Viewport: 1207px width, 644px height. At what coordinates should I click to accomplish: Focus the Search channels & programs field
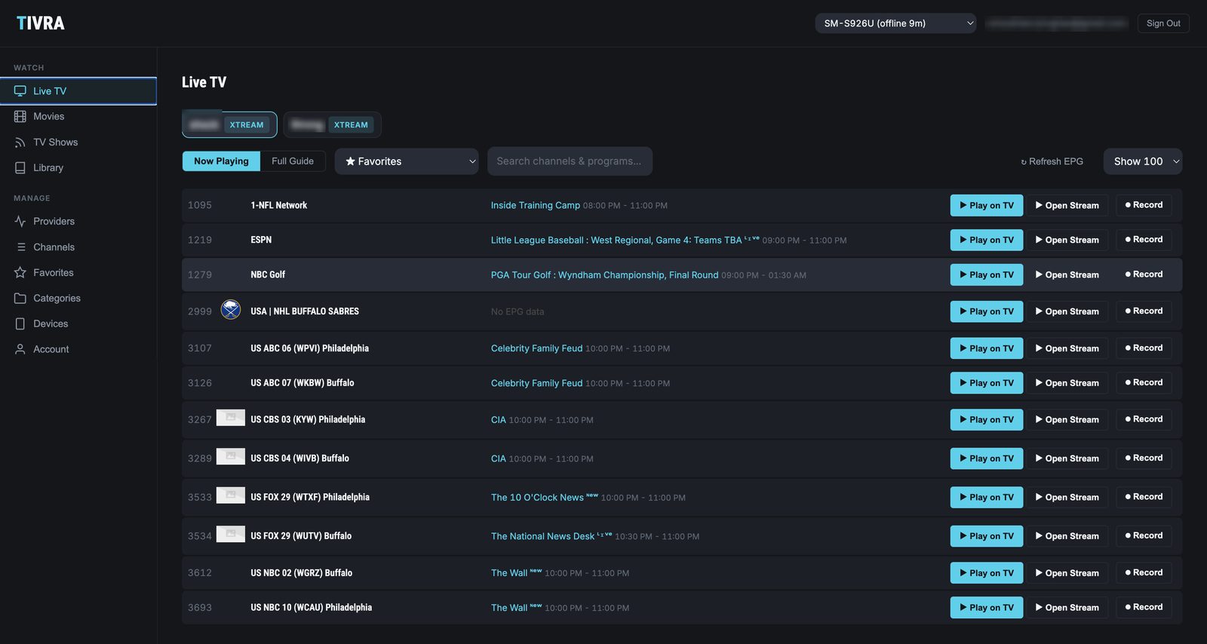(570, 161)
